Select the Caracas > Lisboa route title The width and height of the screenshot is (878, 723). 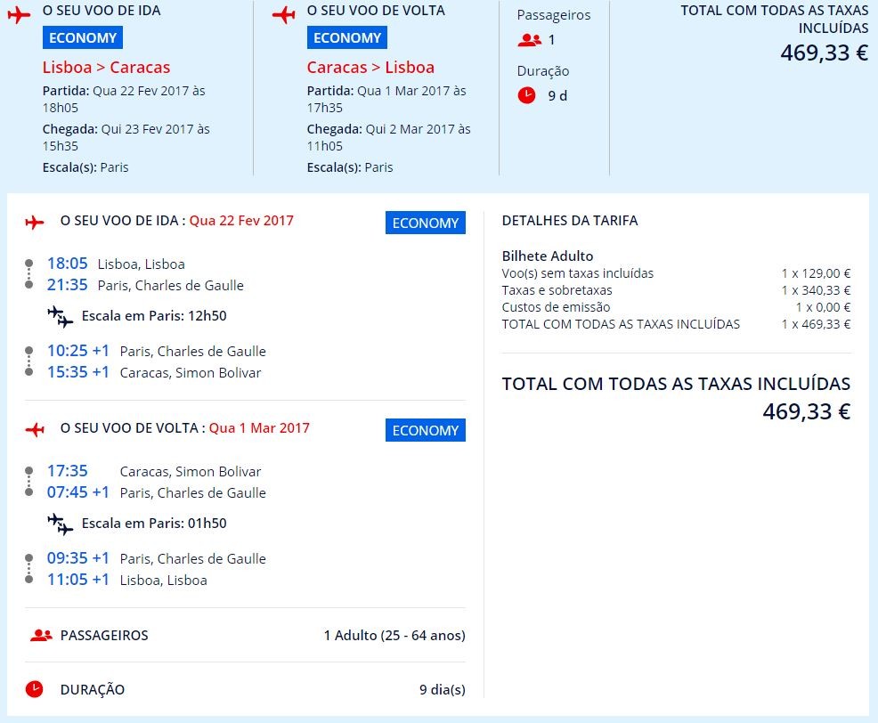pos(370,68)
